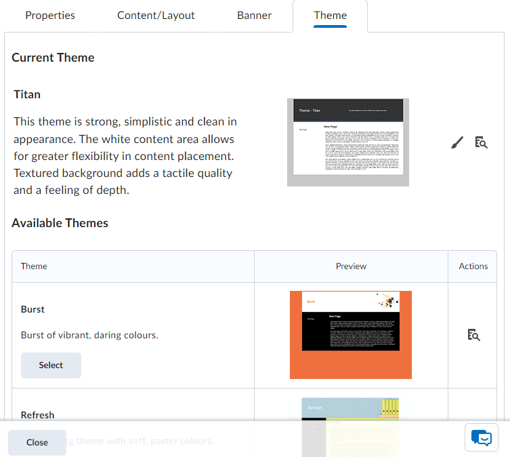Click the Actions column header
This screenshot has width=510, height=457.
(x=473, y=266)
